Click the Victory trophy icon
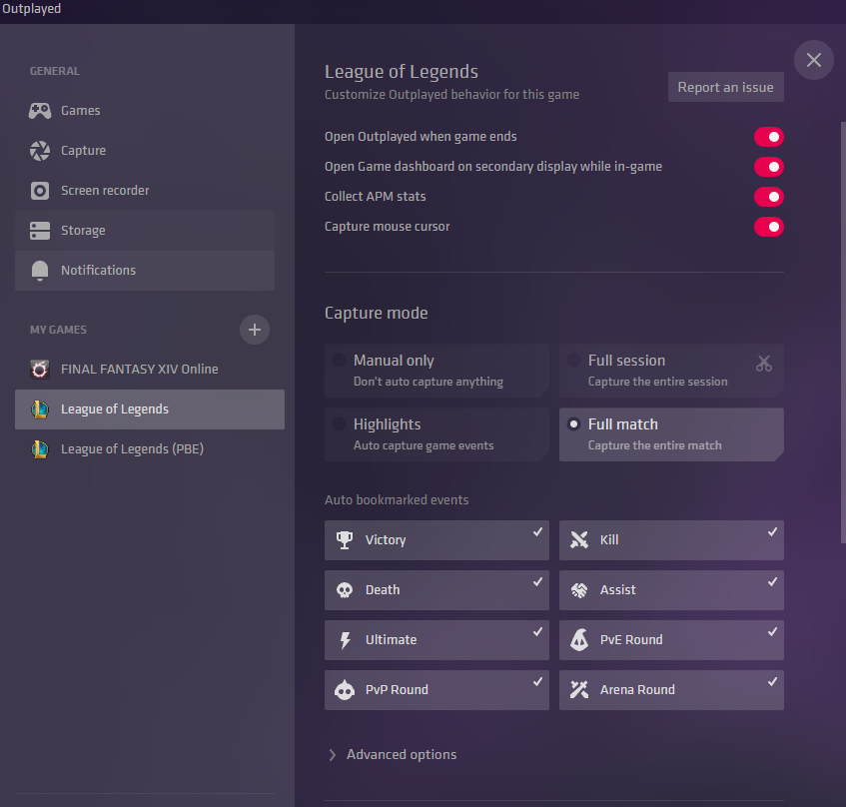Image resolution: width=846 pixels, height=807 pixels. coord(345,540)
